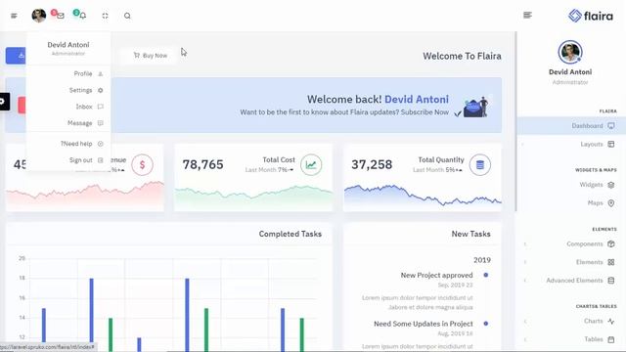Click the Sign out icon in dropdown
626x352 pixels.
101,160
